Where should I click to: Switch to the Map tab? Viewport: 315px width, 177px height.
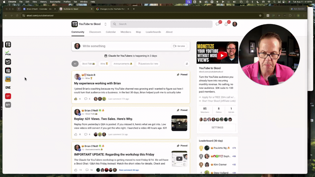(x=138, y=32)
